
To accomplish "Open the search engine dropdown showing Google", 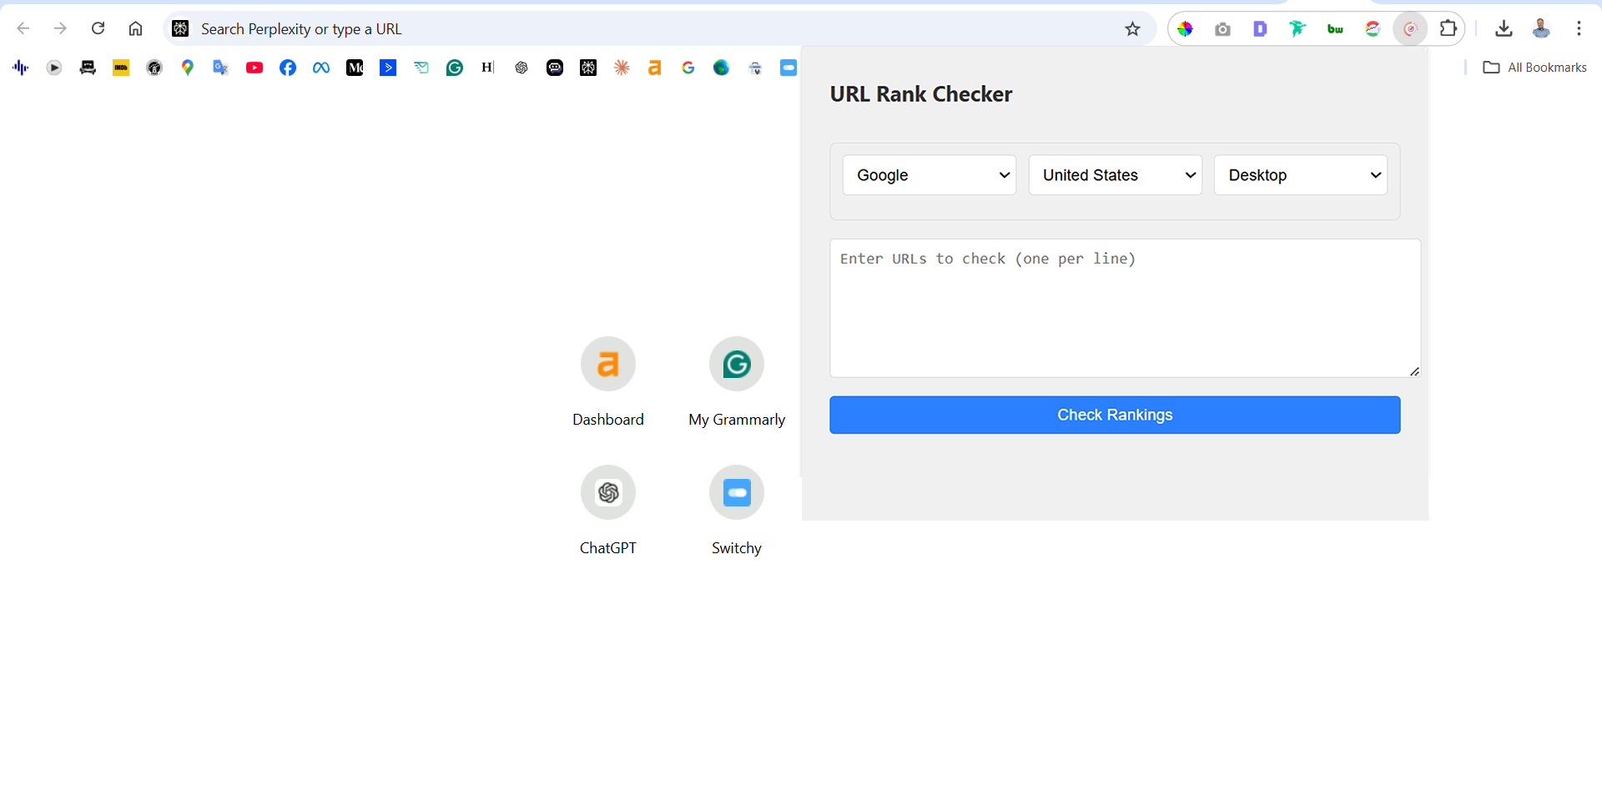I will pos(929,175).
